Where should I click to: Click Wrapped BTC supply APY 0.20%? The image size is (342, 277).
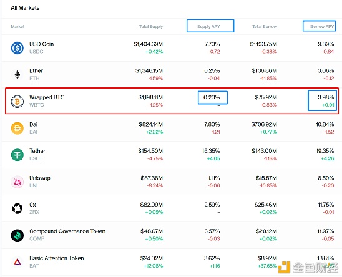[212, 97]
